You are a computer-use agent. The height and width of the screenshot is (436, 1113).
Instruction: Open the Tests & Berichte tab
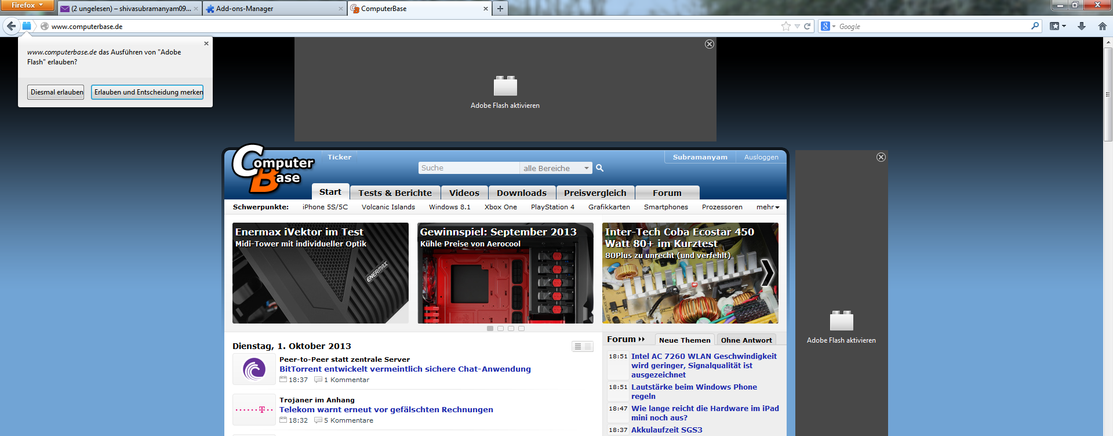[395, 192]
